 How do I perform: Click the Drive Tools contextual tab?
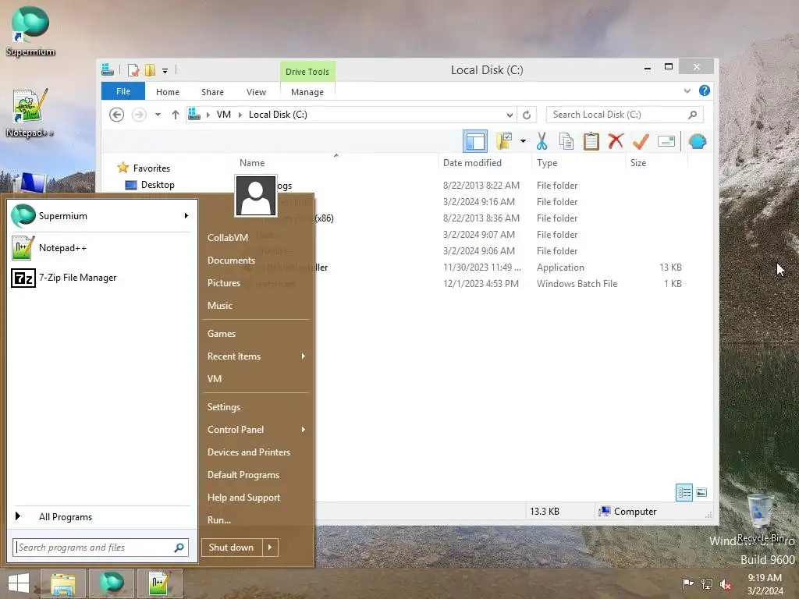(307, 71)
